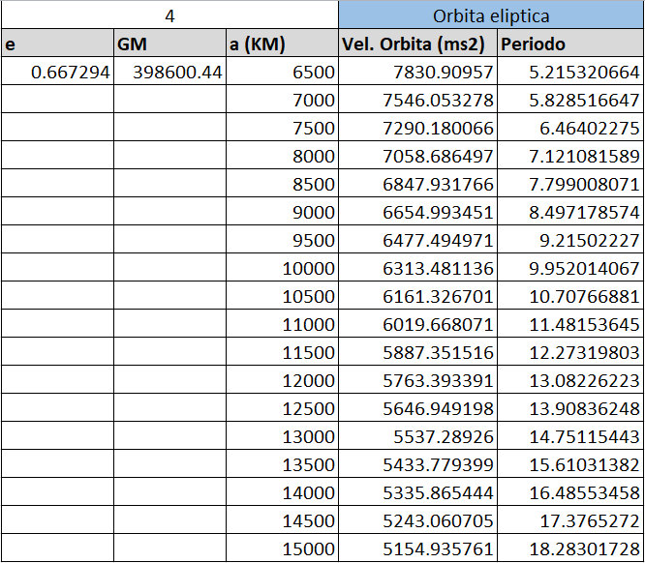The image size is (645, 563).
Task: Select the cell containing 7830.90957
Action: 418,71
